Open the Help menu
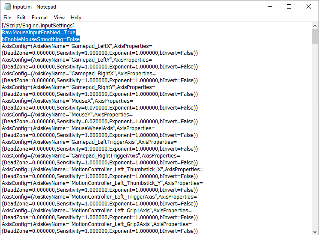Screen dimensions: 319x235 [x=76, y=18]
